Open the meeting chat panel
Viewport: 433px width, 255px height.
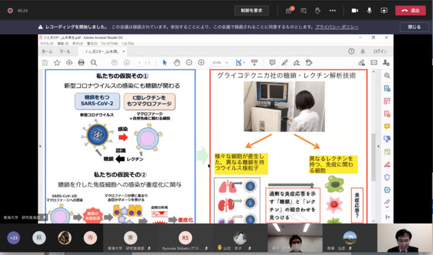304,11
